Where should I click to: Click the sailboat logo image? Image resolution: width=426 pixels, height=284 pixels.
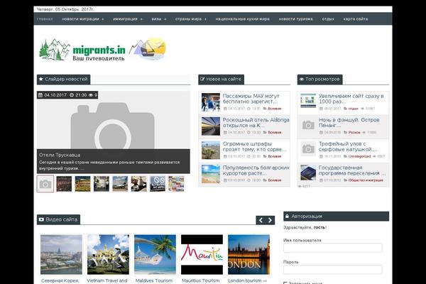[x=148, y=48]
